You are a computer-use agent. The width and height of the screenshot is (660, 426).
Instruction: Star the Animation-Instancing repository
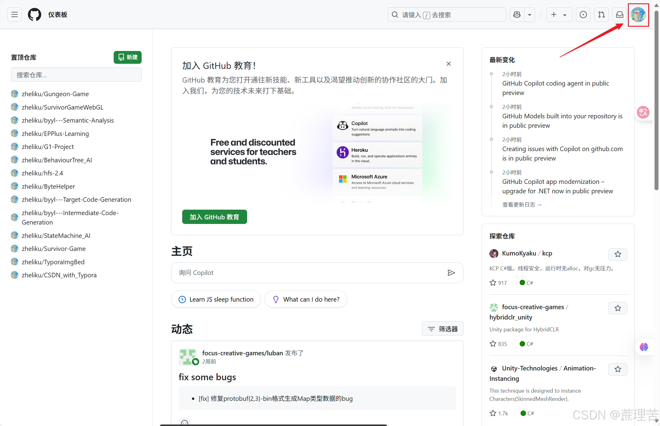pyautogui.click(x=618, y=369)
